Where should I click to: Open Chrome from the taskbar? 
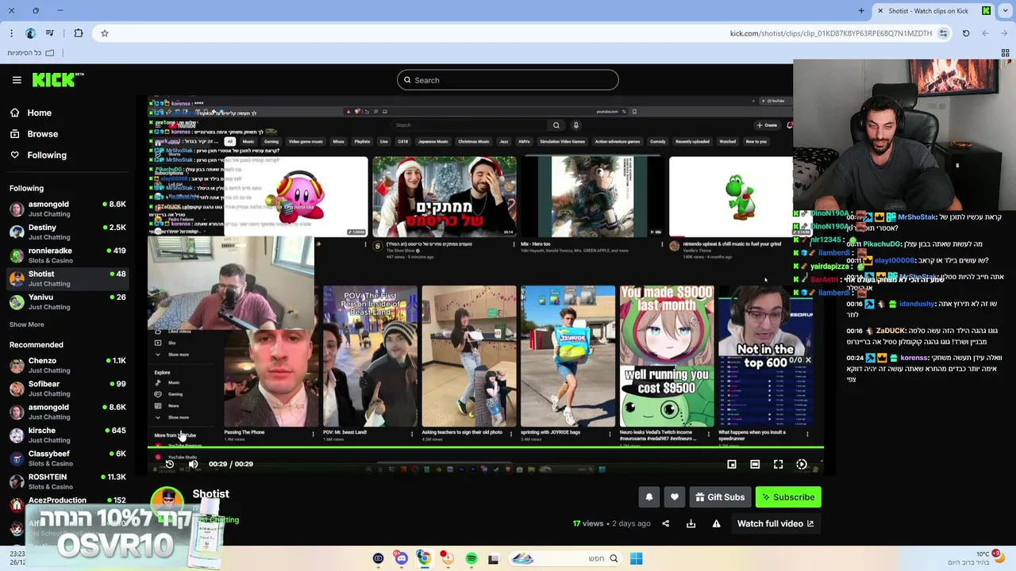click(425, 558)
